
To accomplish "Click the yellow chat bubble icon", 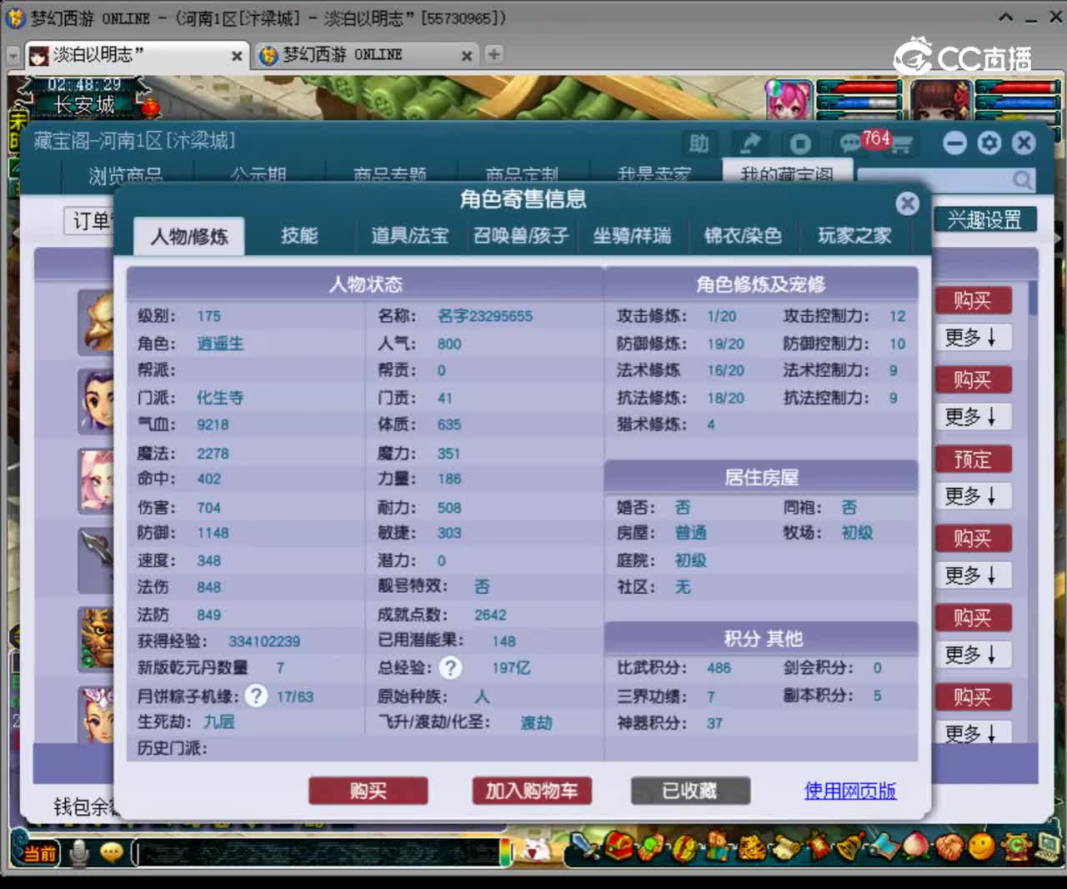I will (x=111, y=851).
